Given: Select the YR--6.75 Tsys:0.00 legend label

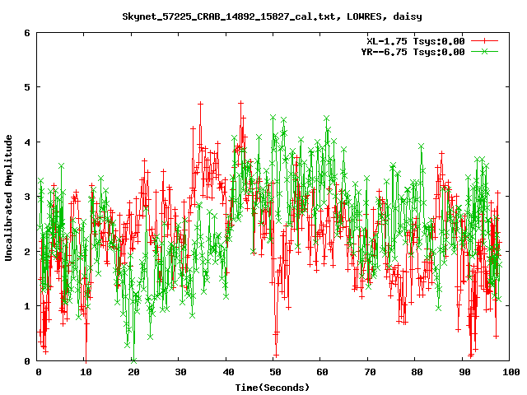Looking at the screenshot, I should [x=413, y=52].
